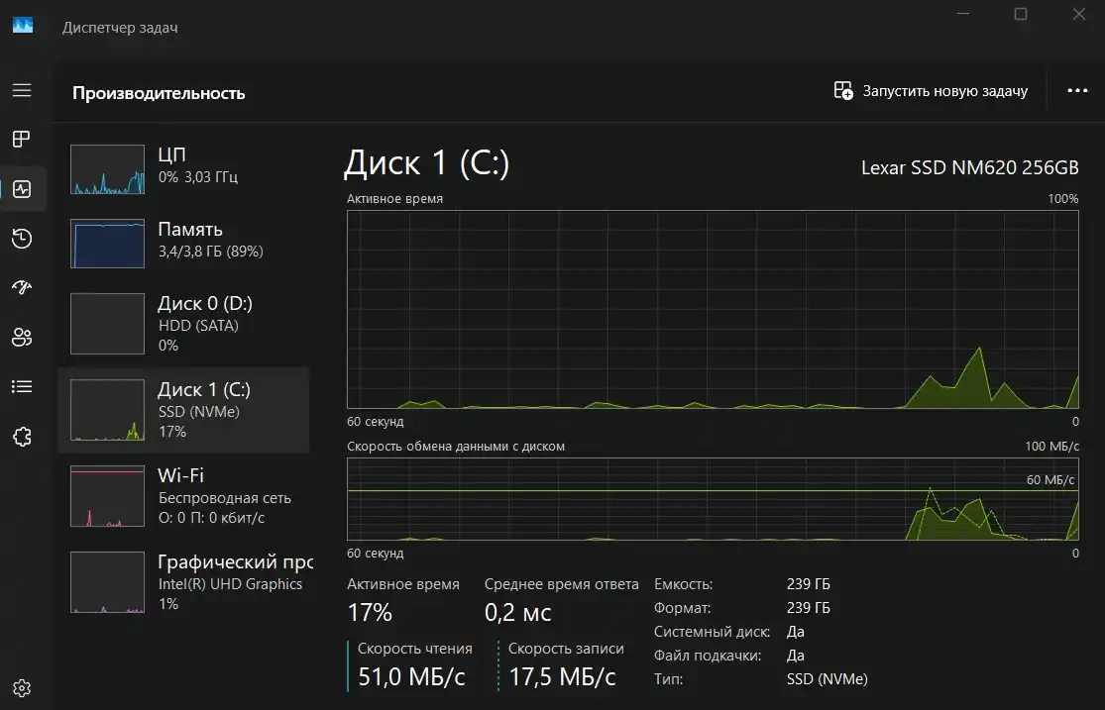The width and height of the screenshot is (1105, 710).
Task: Open the Services puzzle-piece icon
Action: (x=22, y=436)
